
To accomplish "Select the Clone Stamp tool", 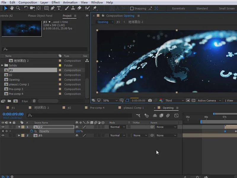I will click(73, 8).
